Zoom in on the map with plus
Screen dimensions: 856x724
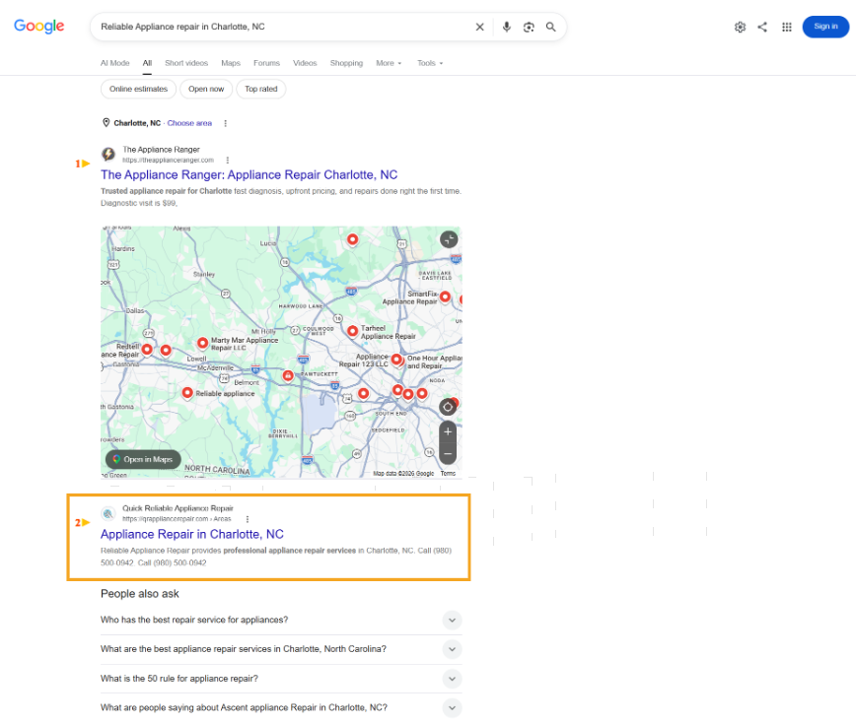tap(448, 431)
